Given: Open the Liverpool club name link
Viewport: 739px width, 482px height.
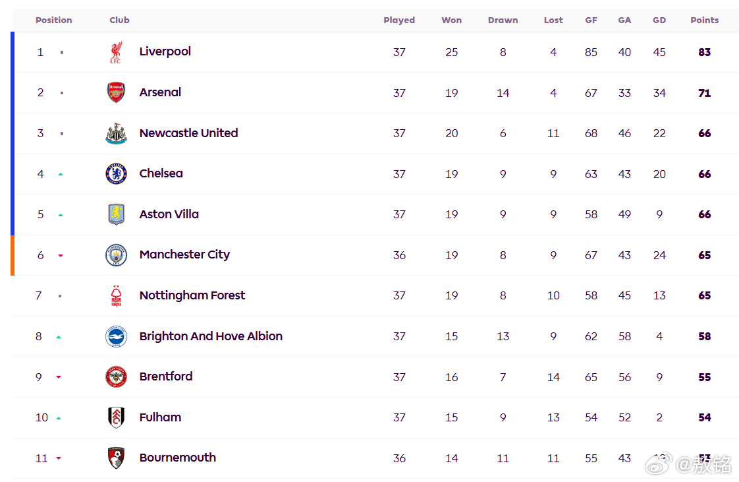Looking at the screenshot, I should [165, 51].
